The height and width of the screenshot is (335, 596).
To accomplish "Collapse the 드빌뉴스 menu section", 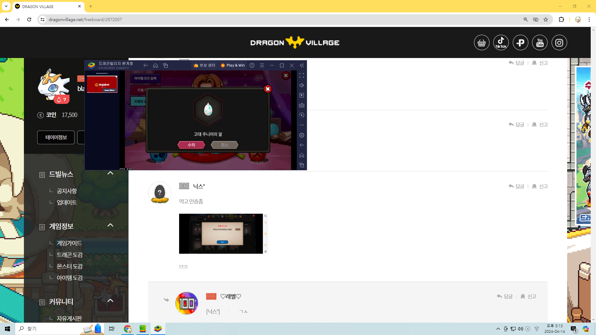I will [x=110, y=173].
